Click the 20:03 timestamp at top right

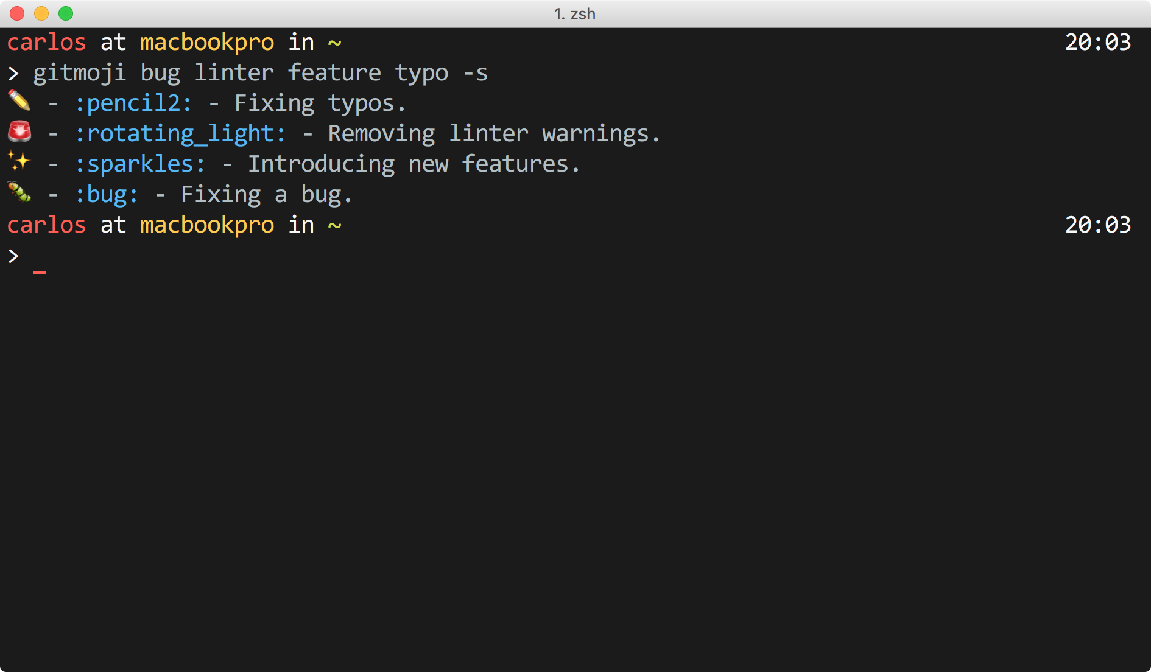tap(1098, 41)
